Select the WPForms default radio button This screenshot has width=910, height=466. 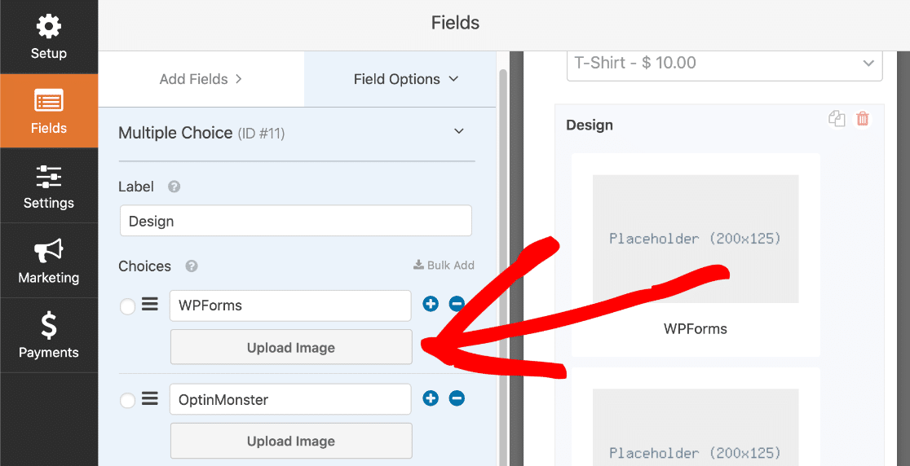tap(128, 306)
